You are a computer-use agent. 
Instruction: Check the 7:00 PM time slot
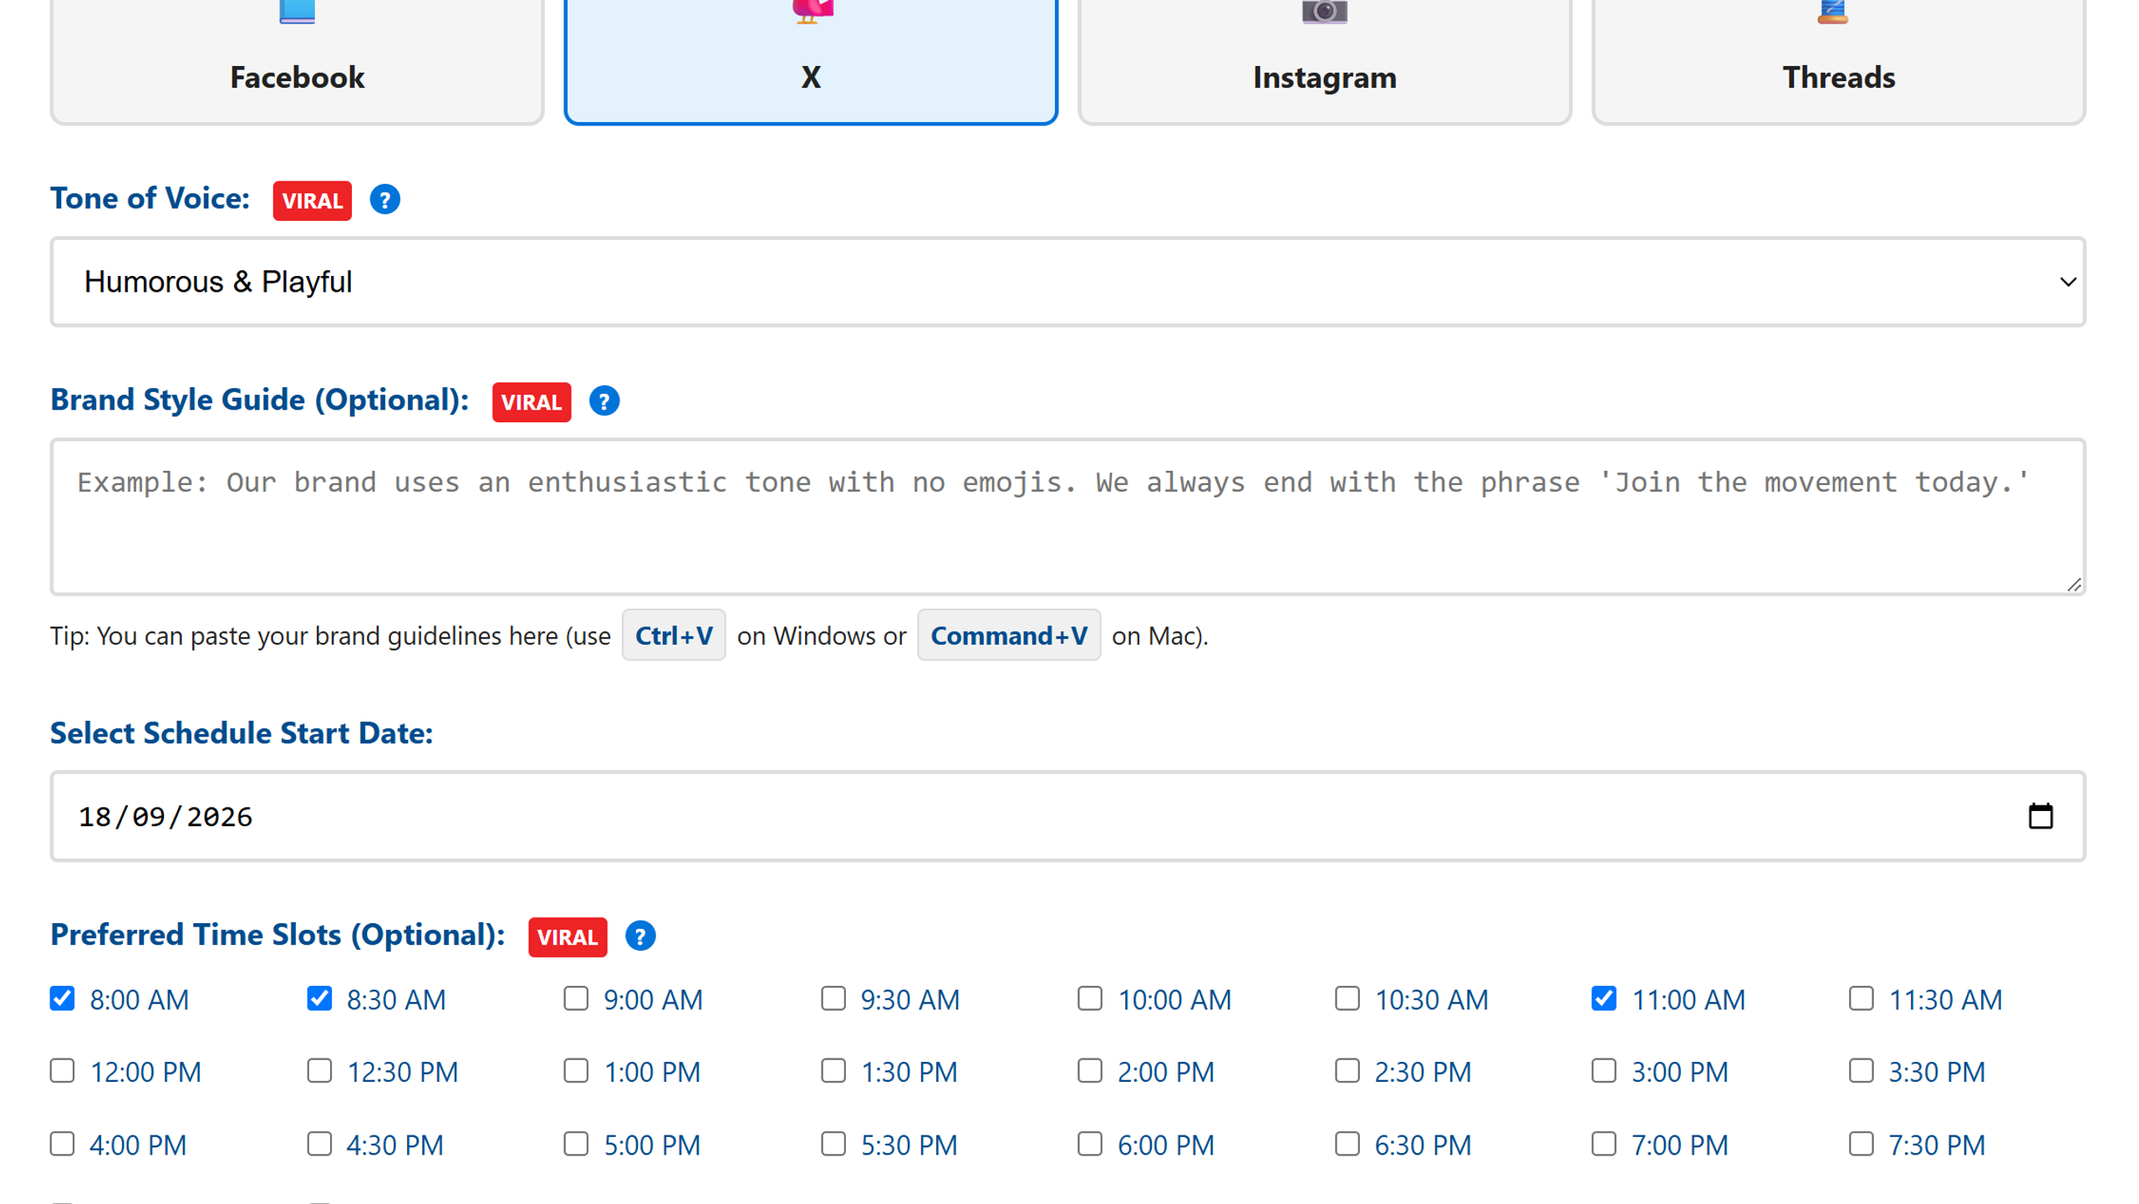pyautogui.click(x=1604, y=1144)
